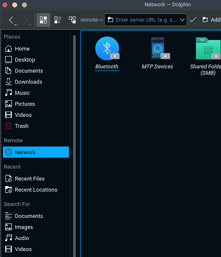Go back to previous location
This screenshot has width=221, height=257.
click(x=11, y=20)
